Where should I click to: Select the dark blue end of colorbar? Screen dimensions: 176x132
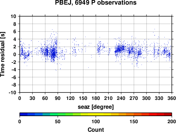[x=24, y=114]
